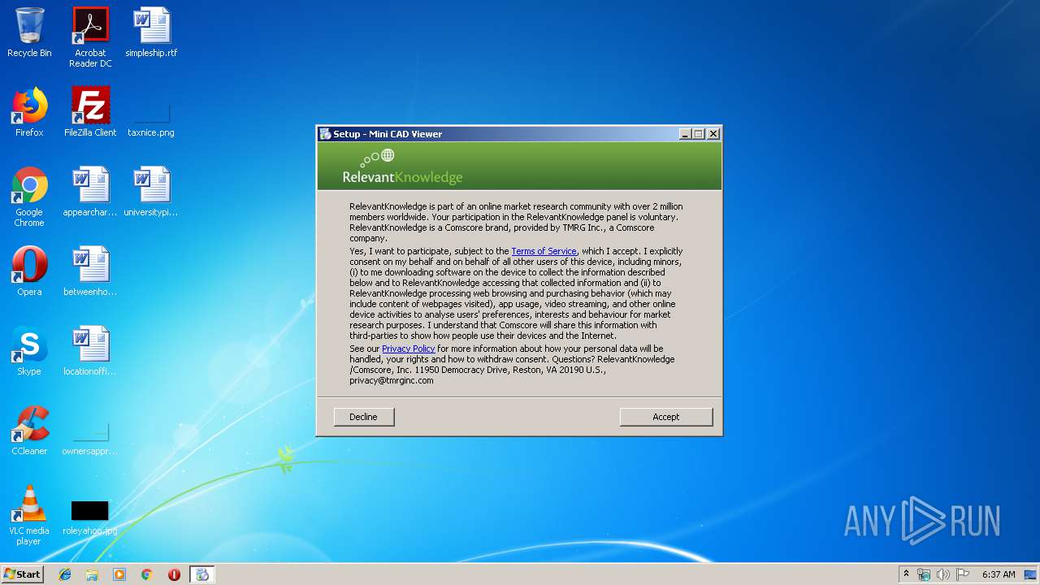This screenshot has width=1040, height=585.
Task: Open the Terms of Service link
Action: (544, 251)
